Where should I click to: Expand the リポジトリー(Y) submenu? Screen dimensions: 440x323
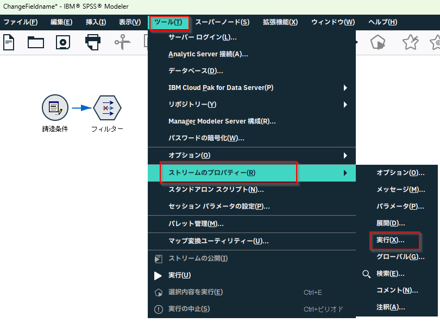coord(252,105)
